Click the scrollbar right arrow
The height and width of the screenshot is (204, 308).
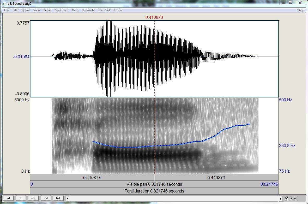pyautogui.click(x=281, y=199)
